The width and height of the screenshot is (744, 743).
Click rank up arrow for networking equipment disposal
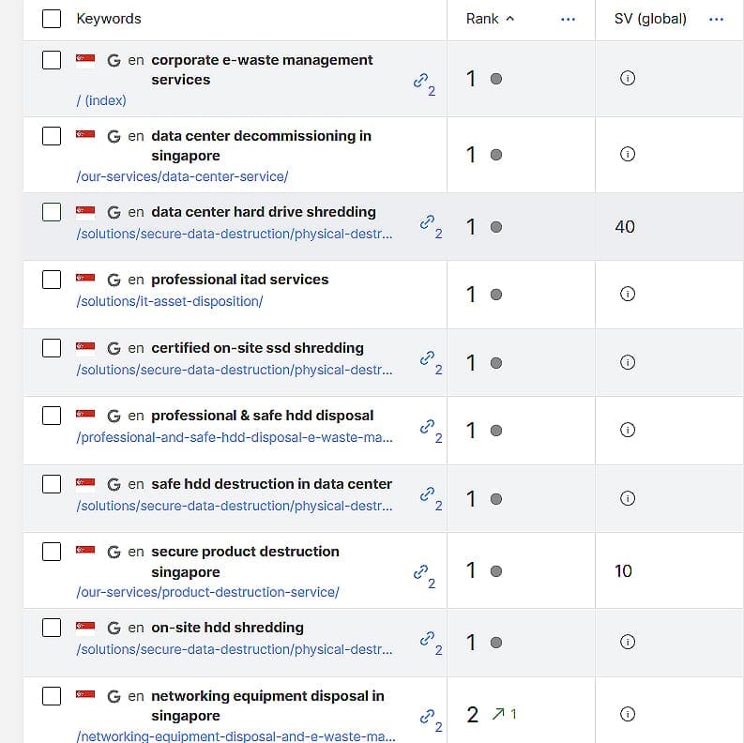tap(498, 714)
